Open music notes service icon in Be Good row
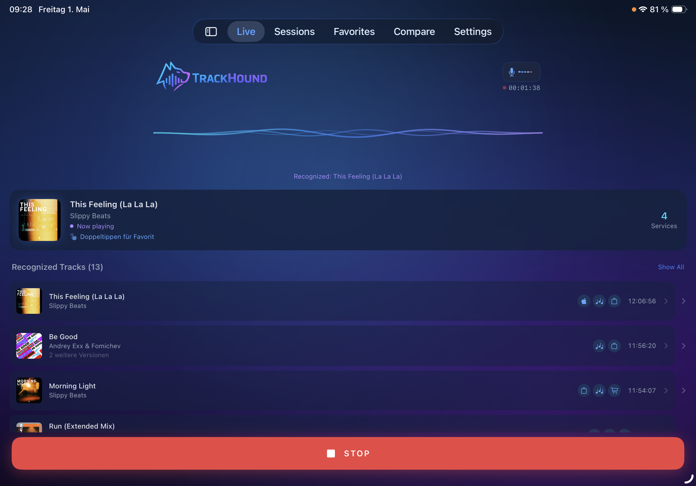Image resolution: width=696 pixels, height=486 pixels. tap(599, 346)
